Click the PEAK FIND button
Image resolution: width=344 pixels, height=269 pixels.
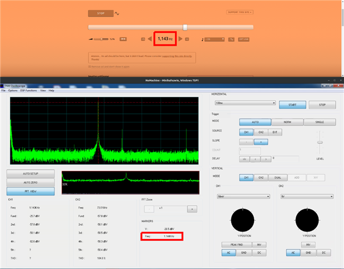pyautogui.click(x=232, y=245)
